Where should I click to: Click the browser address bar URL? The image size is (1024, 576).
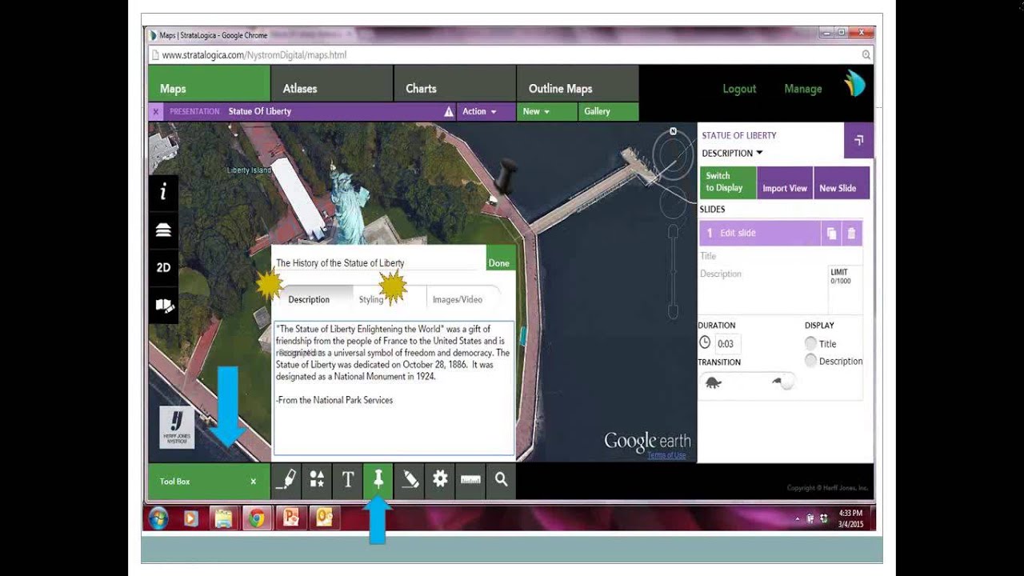254,55
